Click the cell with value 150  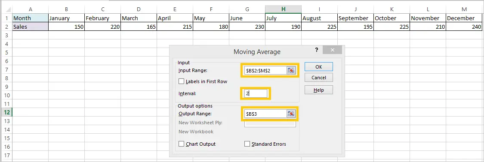[x=66, y=27]
